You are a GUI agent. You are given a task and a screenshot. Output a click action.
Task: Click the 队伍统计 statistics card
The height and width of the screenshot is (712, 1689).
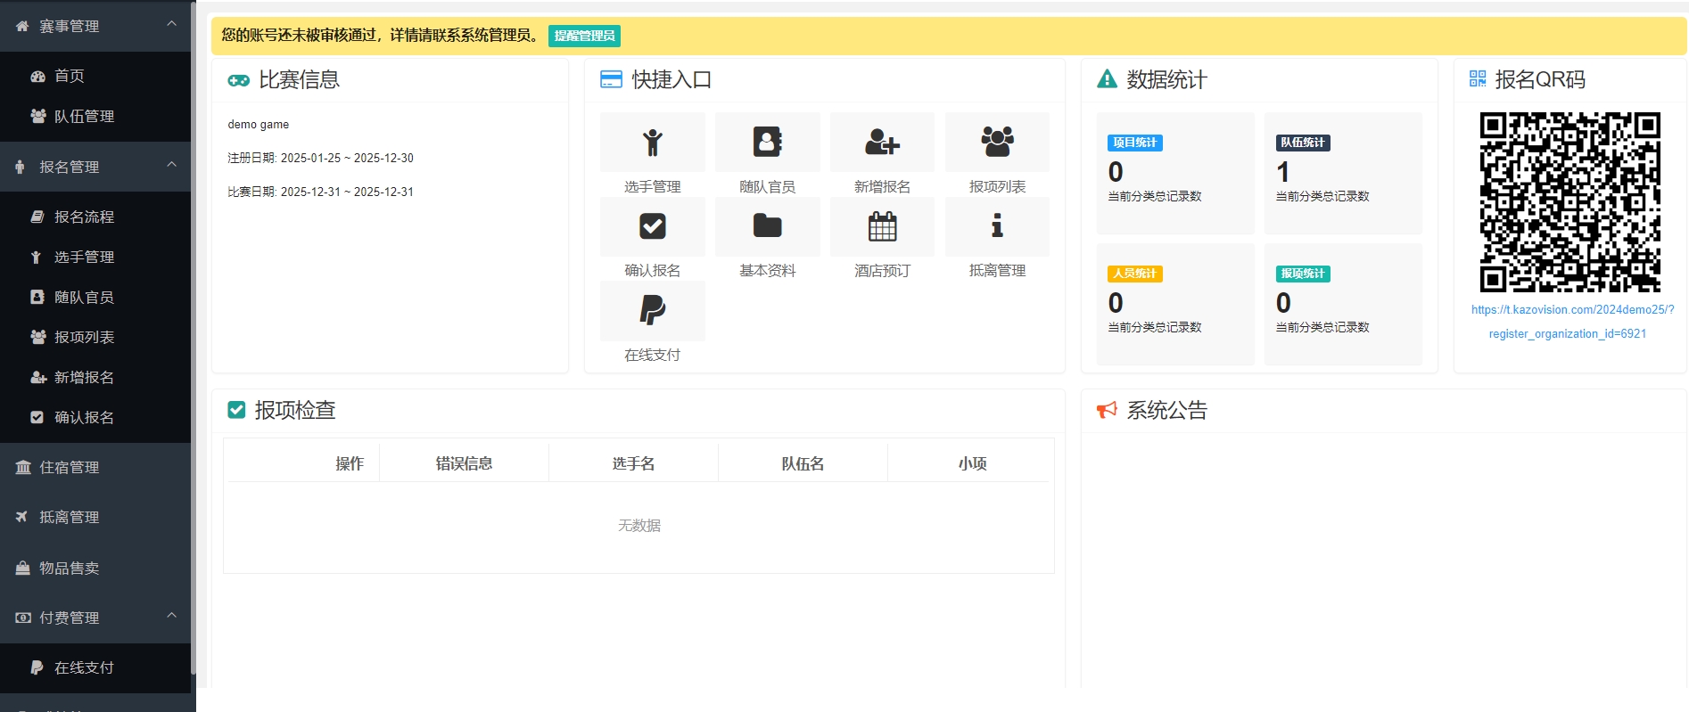(x=1343, y=173)
